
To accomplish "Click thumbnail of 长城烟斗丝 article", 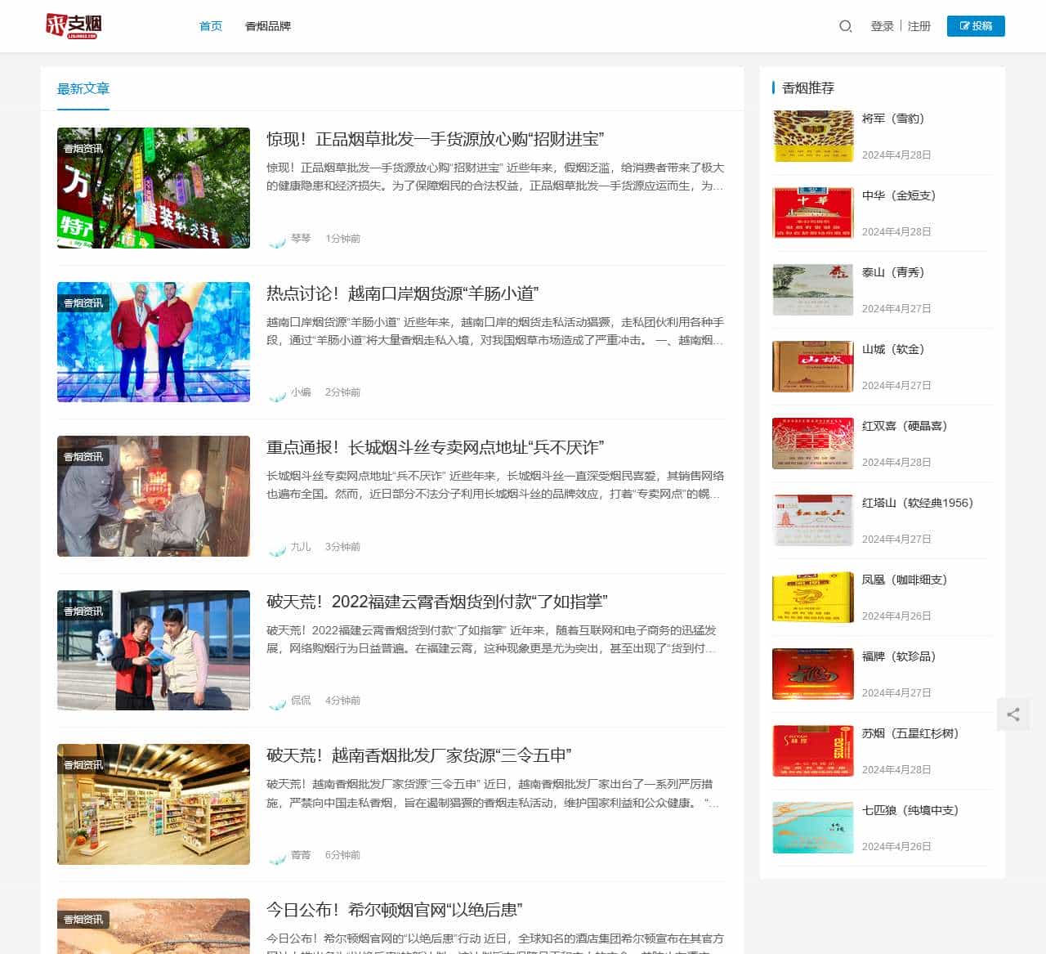I will coord(154,496).
